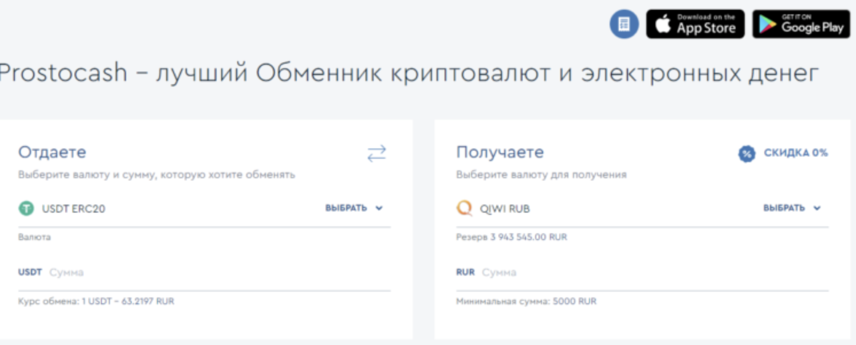Expand the chevron next to QIWI RUB
This screenshot has height=345, width=856.
click(x=817, y=209)
